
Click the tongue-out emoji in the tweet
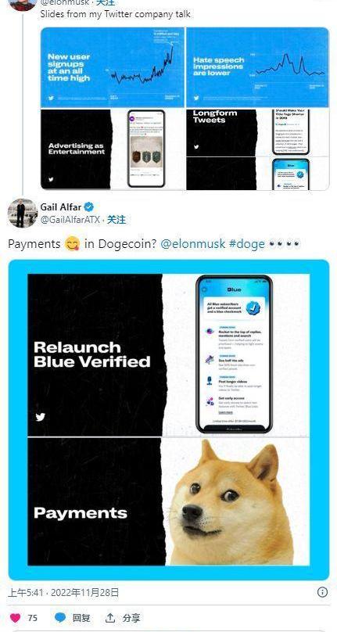pyautogui.click(x=72, y=244)
